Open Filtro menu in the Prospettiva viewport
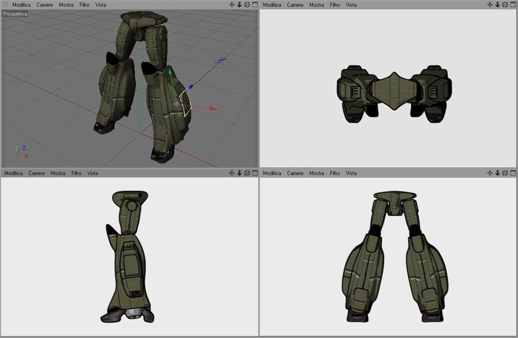 84,4
